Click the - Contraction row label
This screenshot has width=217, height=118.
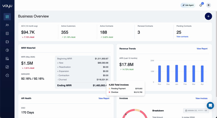point(63,75)
